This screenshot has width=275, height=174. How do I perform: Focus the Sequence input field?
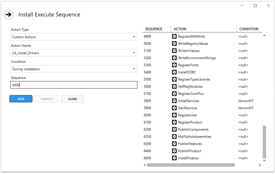pyautogui.click(x=74, y=85)
